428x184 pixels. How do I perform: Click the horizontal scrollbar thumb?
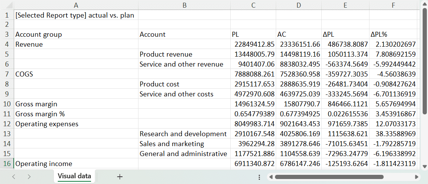329,177
